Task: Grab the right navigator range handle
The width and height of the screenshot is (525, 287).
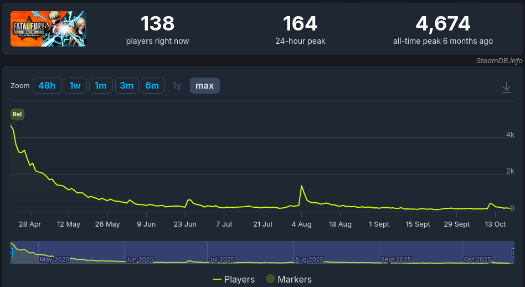Action: pos(513,253)
